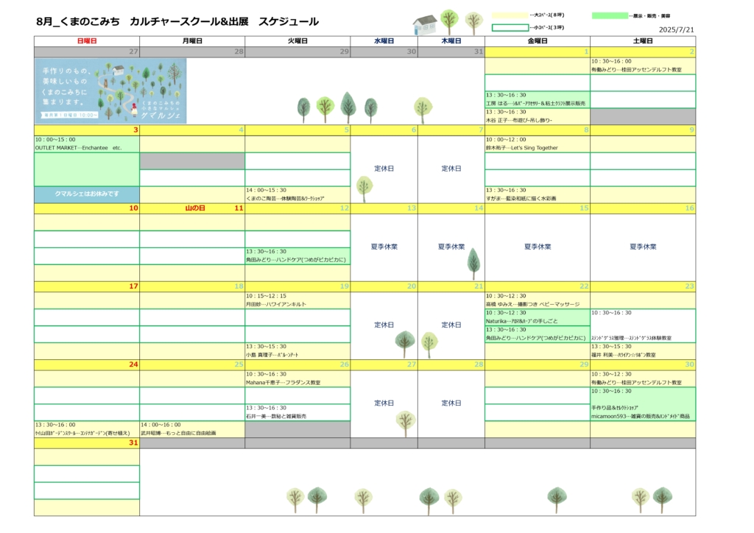Select the date number 10 on Sunday

pyautogui.click(x=133, y=208)
